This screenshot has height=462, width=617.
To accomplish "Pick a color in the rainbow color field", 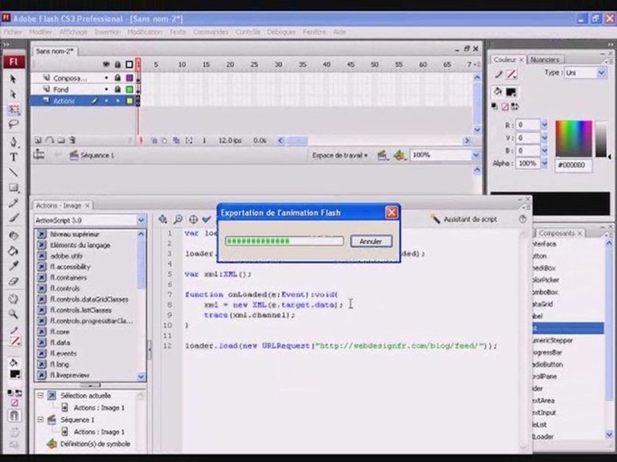I will pyautogui.click(x=574, y=139).
